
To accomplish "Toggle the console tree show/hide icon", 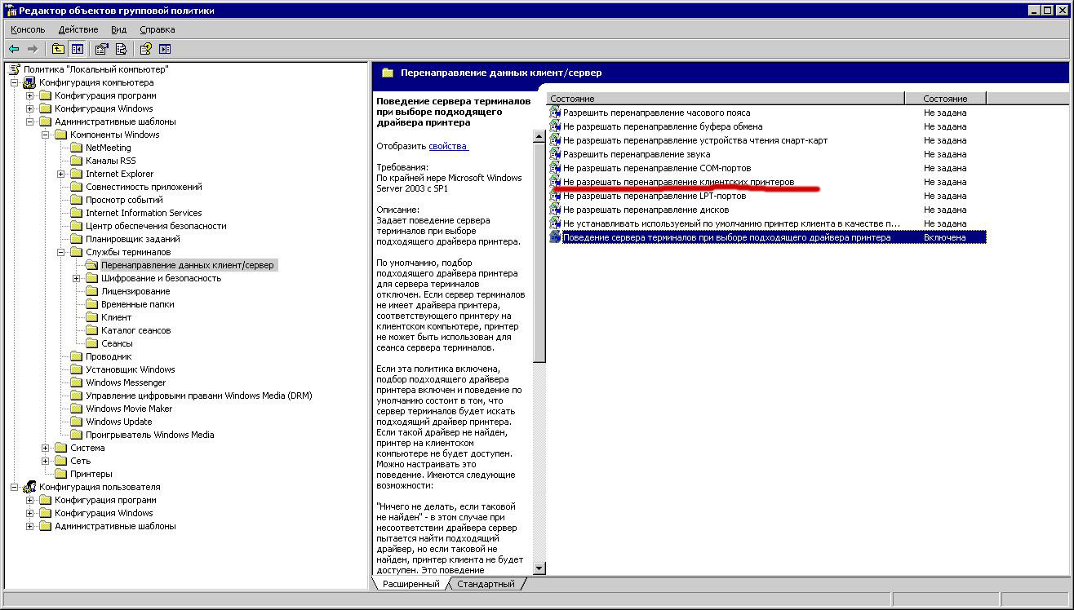I will coord(77,49).
